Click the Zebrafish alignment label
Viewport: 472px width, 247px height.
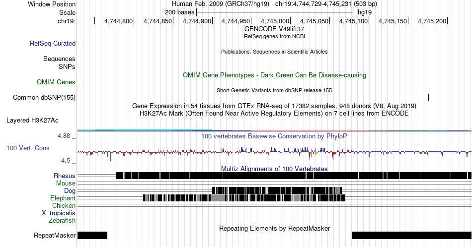click(x=62, y=221)
